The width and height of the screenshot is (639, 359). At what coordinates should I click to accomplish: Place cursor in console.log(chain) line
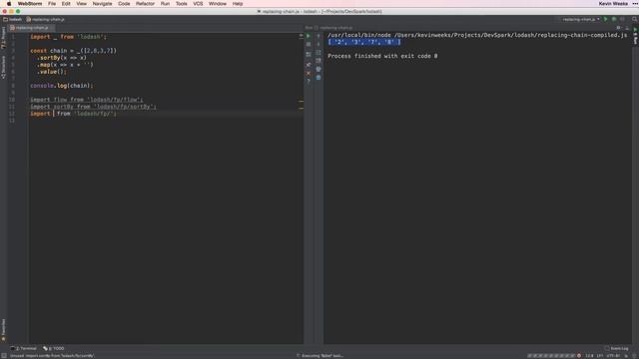click(62, 86)
